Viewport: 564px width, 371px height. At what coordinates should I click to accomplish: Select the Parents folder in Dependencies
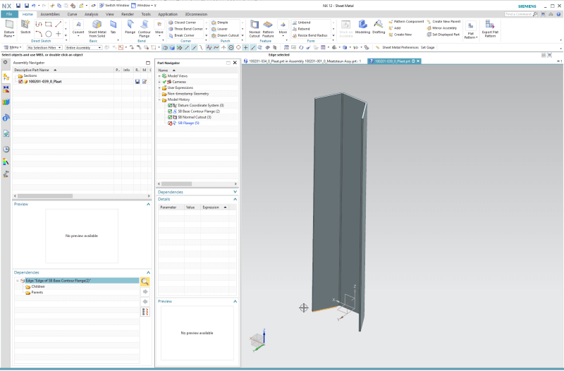point(34,293)
